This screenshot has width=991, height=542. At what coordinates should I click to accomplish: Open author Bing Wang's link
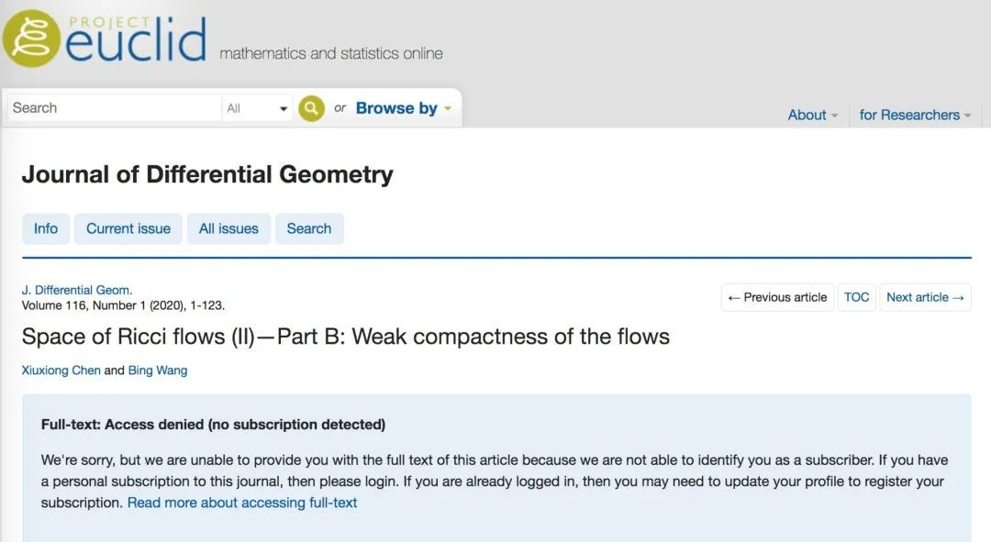pyautogui.click(x=158, y=371)
